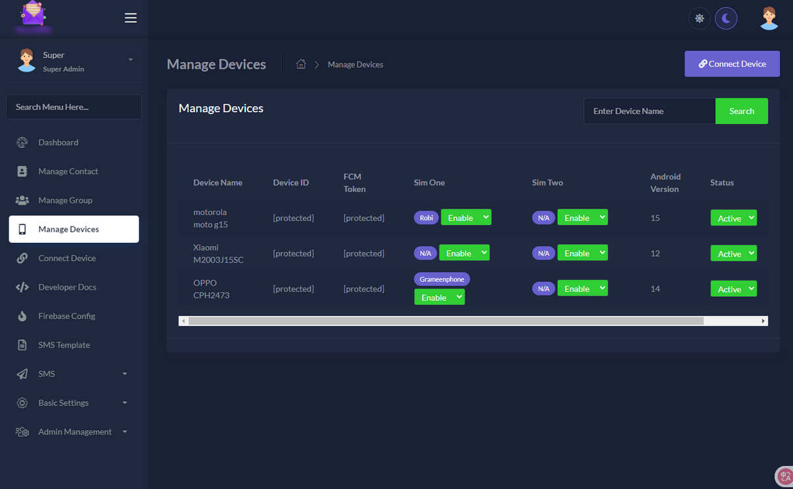Select the Firebase Config flame icon
The width and height of the screenshot is (793, 489).
(22, 316)
